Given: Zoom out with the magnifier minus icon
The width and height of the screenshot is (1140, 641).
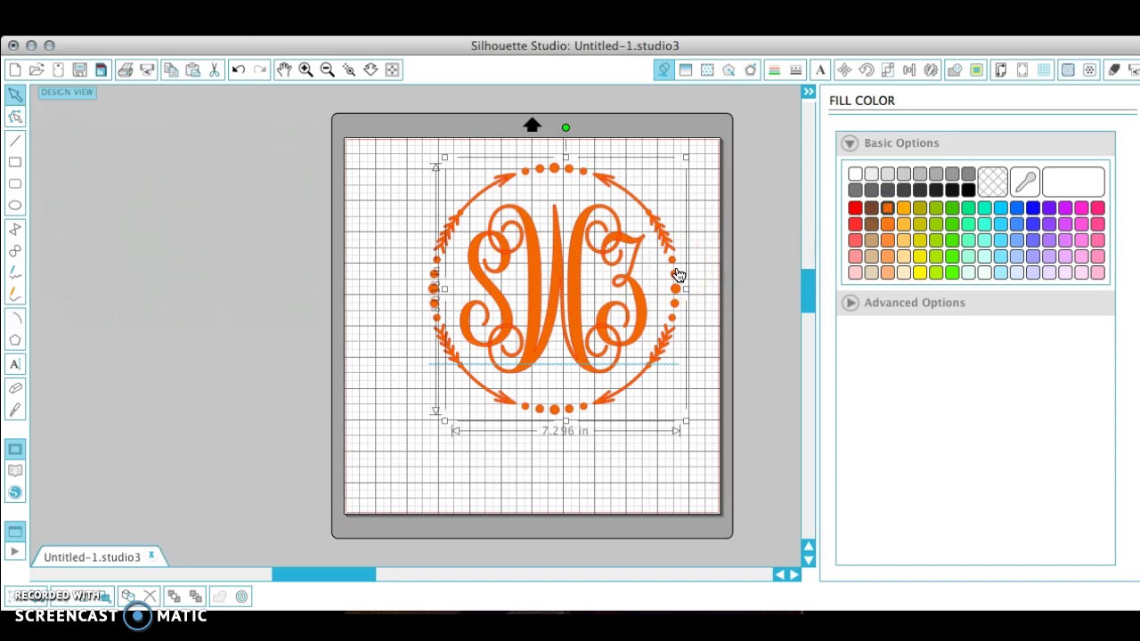Looking at the screenshot, I should [327, 69].
